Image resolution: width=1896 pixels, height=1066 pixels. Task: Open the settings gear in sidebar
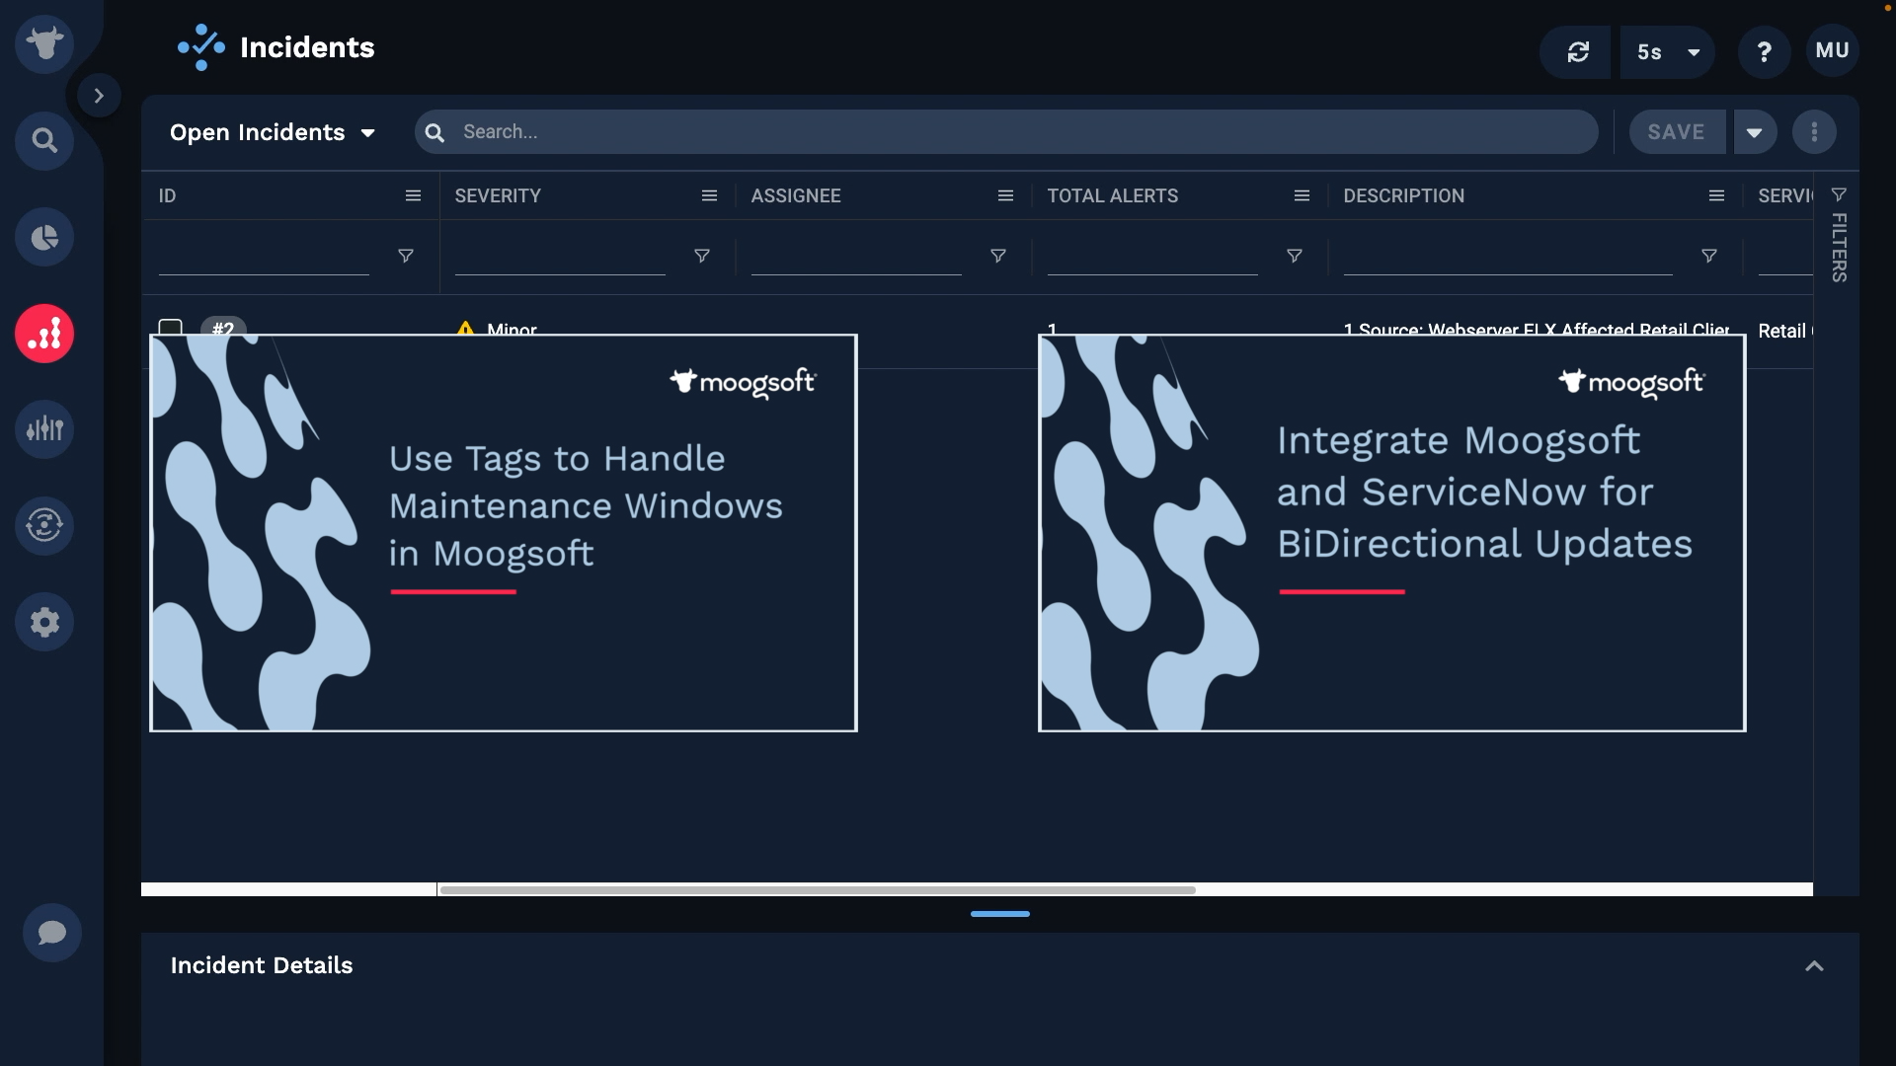pos(44,622)
